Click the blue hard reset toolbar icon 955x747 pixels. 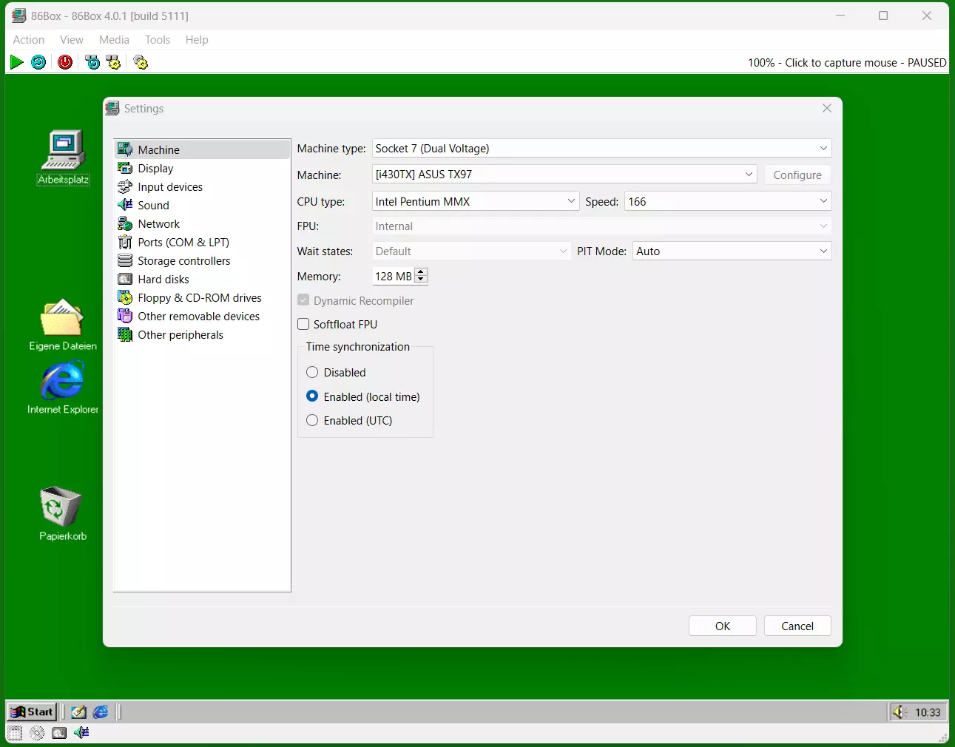pos(38,62)
